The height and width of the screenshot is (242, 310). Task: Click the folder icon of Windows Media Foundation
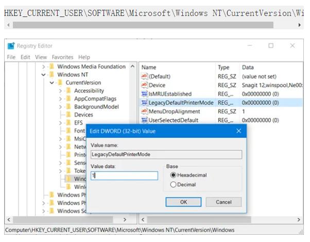pos(52,66)
